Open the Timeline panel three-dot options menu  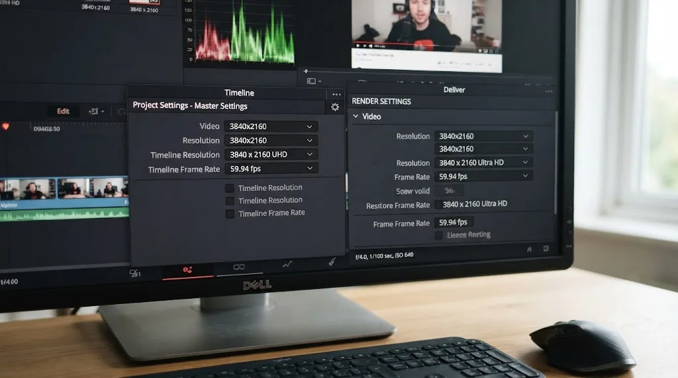336,94
